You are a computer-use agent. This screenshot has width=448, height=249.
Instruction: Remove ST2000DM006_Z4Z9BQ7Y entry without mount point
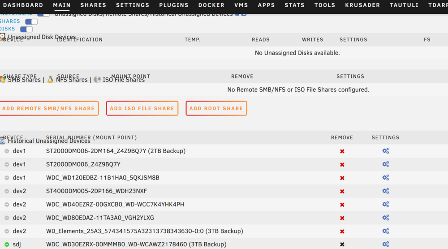click(342, 165)
